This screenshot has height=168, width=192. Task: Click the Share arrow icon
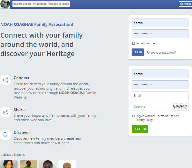(x=5, y=112)
